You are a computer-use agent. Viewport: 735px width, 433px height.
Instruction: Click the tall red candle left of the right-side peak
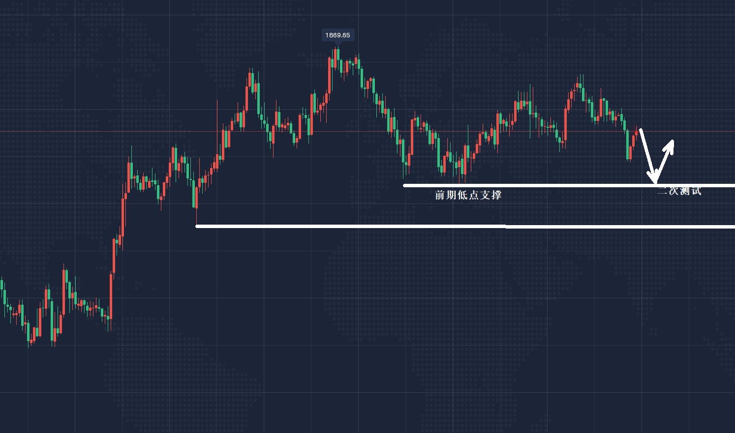[x=566, y=124]
